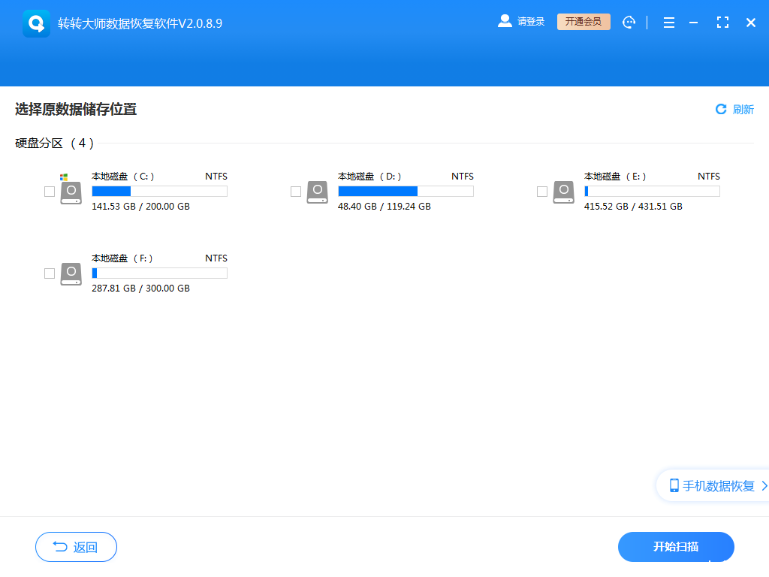Click the Local Disk D drive icon

click(317, 192)
